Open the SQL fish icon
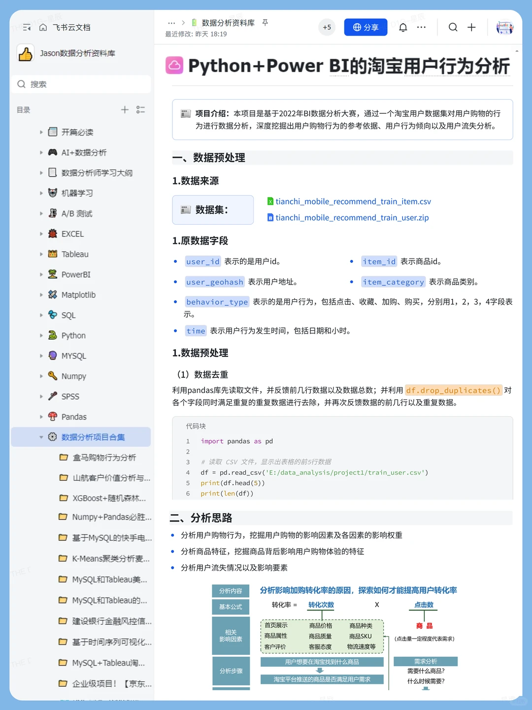This screenshot has width=532, height=710. tap(53, 315)
